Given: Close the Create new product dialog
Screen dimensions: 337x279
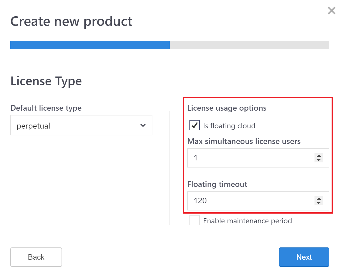Looking at the screenshot, I should (x=331, y=11).
